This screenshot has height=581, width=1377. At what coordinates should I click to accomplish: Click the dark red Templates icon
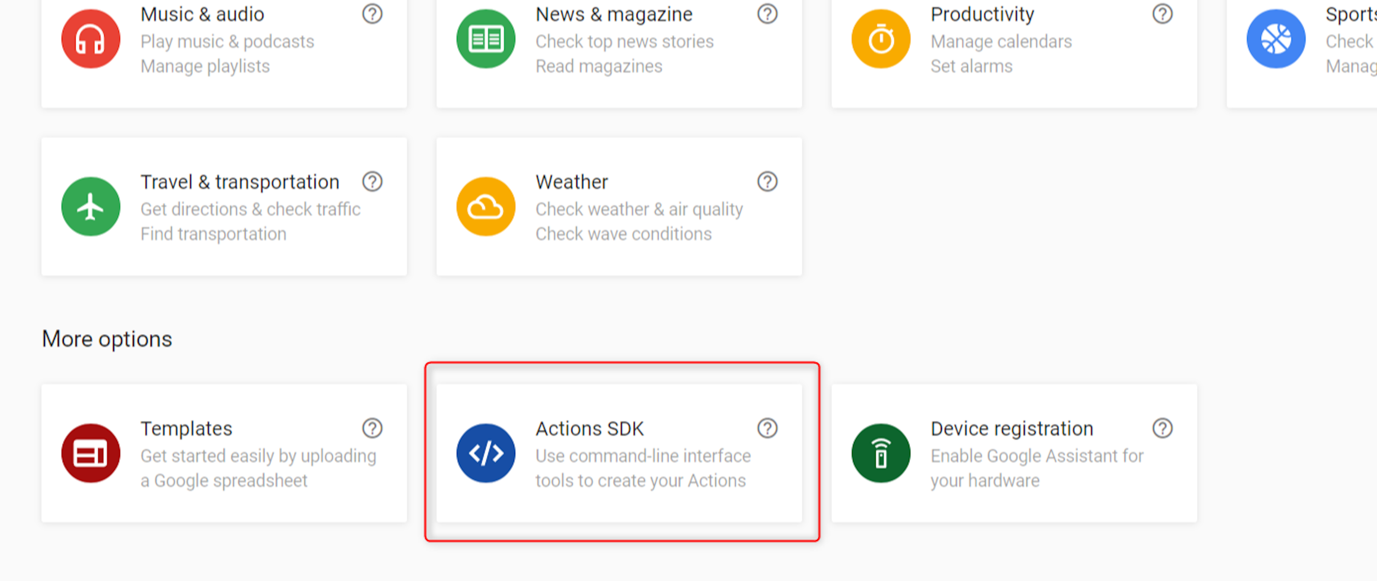[90, 453]
